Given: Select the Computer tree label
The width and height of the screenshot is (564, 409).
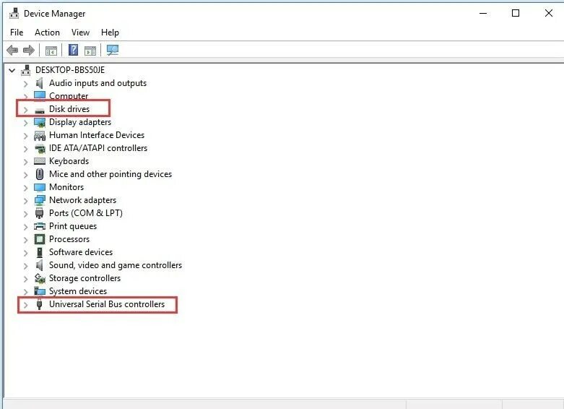Looking at the screenshot, I should pos(69,96).
